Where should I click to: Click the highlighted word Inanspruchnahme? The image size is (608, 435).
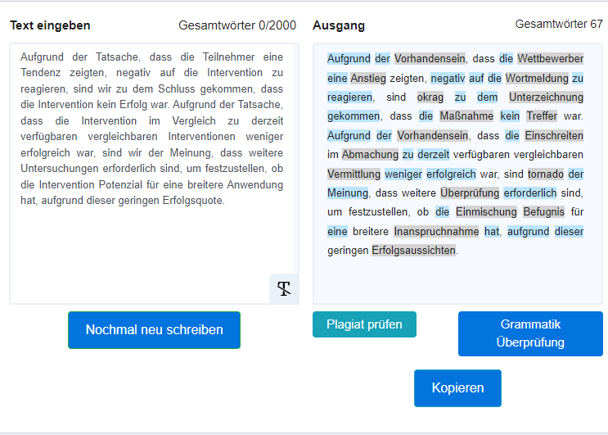436,232
